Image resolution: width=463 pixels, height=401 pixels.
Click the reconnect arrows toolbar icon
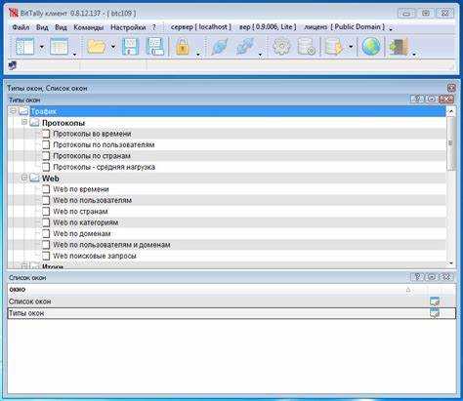(245, 47)
